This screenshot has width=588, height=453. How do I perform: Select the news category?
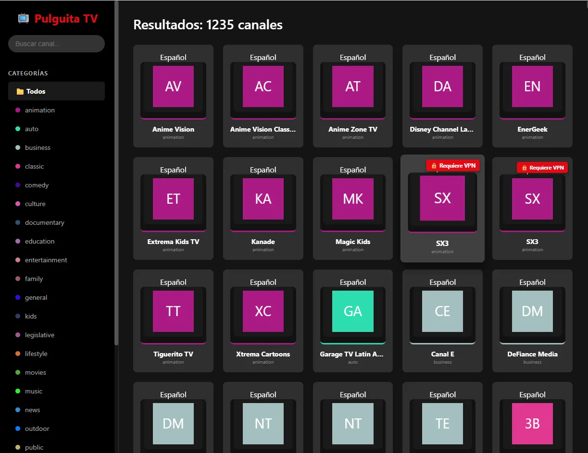32,410
